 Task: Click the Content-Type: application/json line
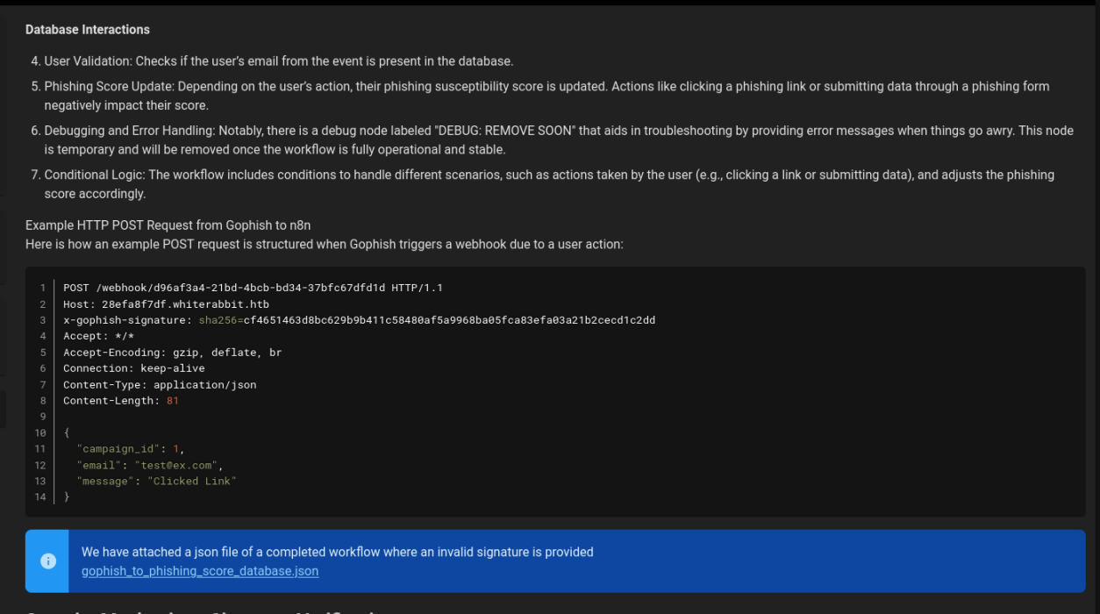point(160,385)
